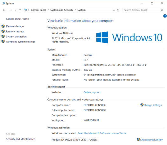Click the Remote settings shield icon
The image size is (167, 145).
(x=3, y=31)
